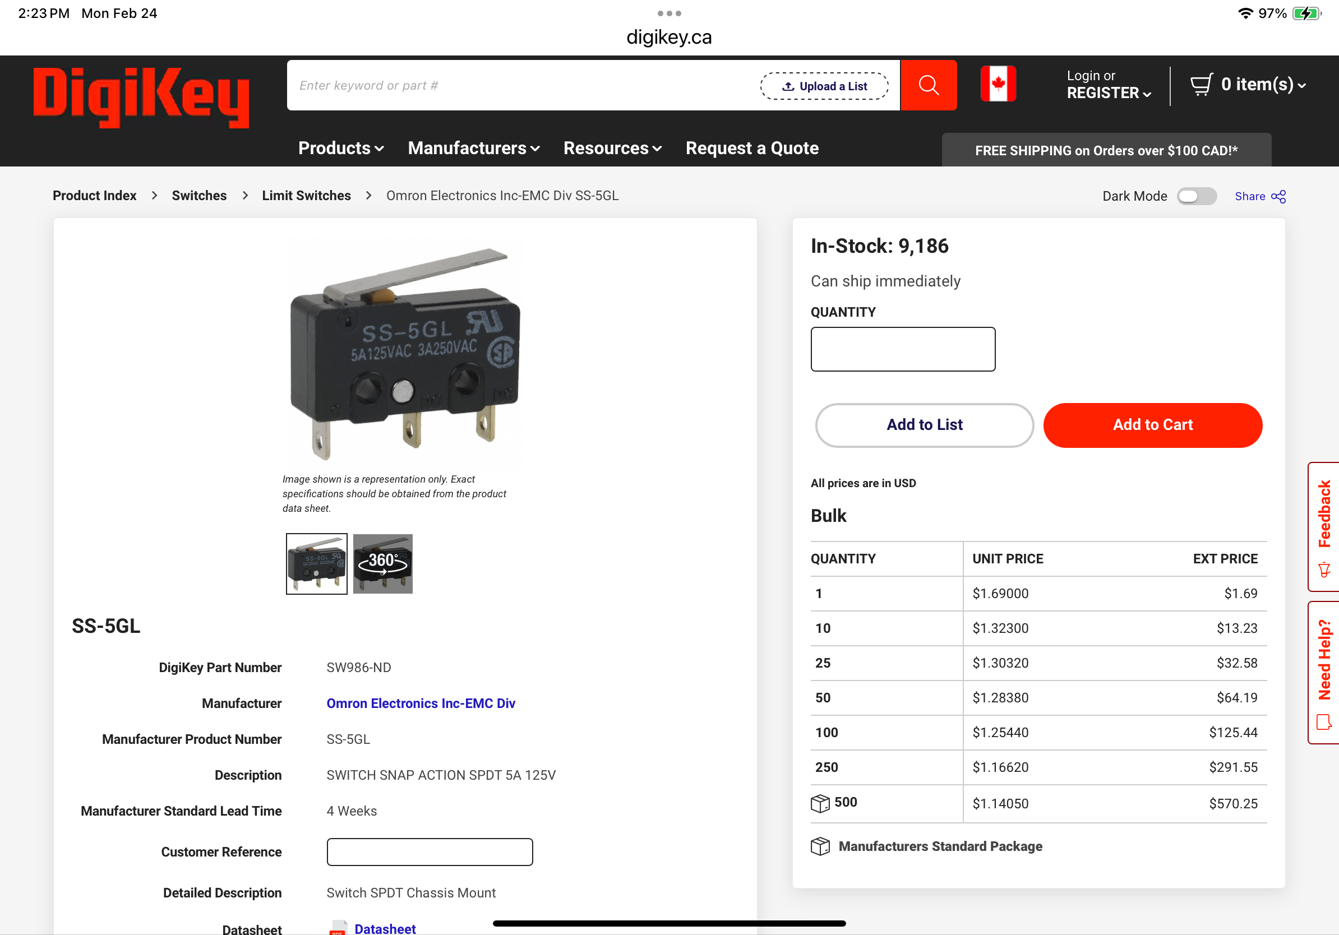Select quantity 250 price row
Image resolution: width=1339 pixels, height=935 pixels.
click(1038, 768)
